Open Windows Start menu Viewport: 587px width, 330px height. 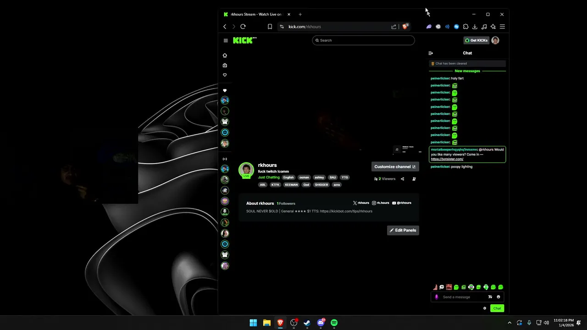point(253,323)
